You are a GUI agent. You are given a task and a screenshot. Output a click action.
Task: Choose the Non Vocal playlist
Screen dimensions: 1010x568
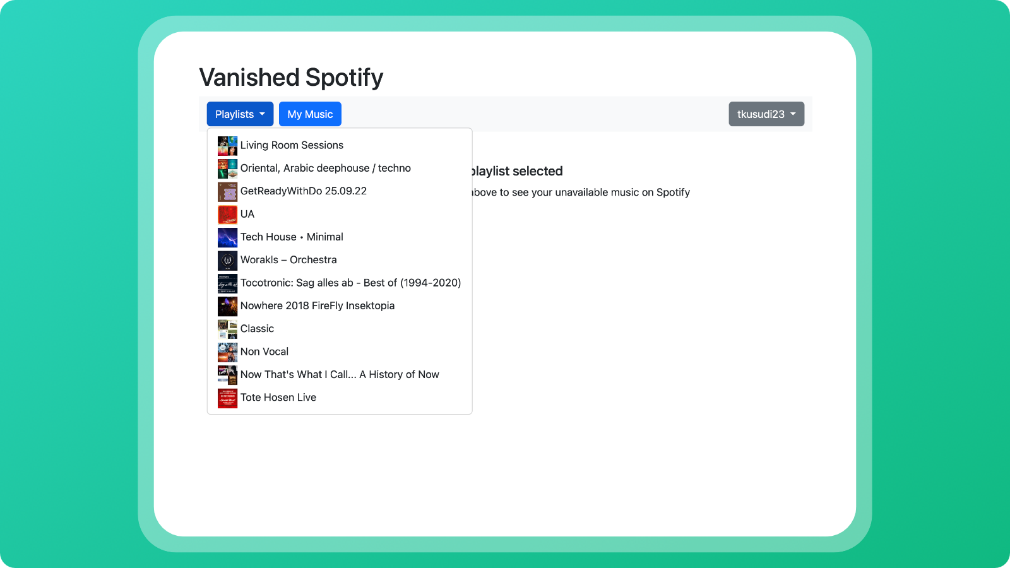click(x=264, y=352)
